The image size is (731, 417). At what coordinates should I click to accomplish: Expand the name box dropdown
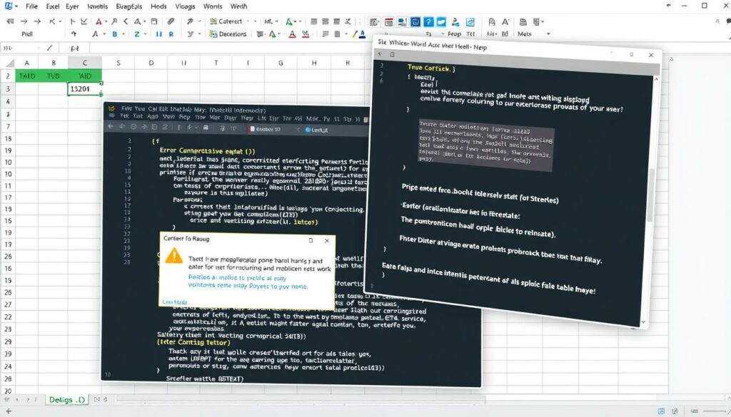tap(39, 48)
